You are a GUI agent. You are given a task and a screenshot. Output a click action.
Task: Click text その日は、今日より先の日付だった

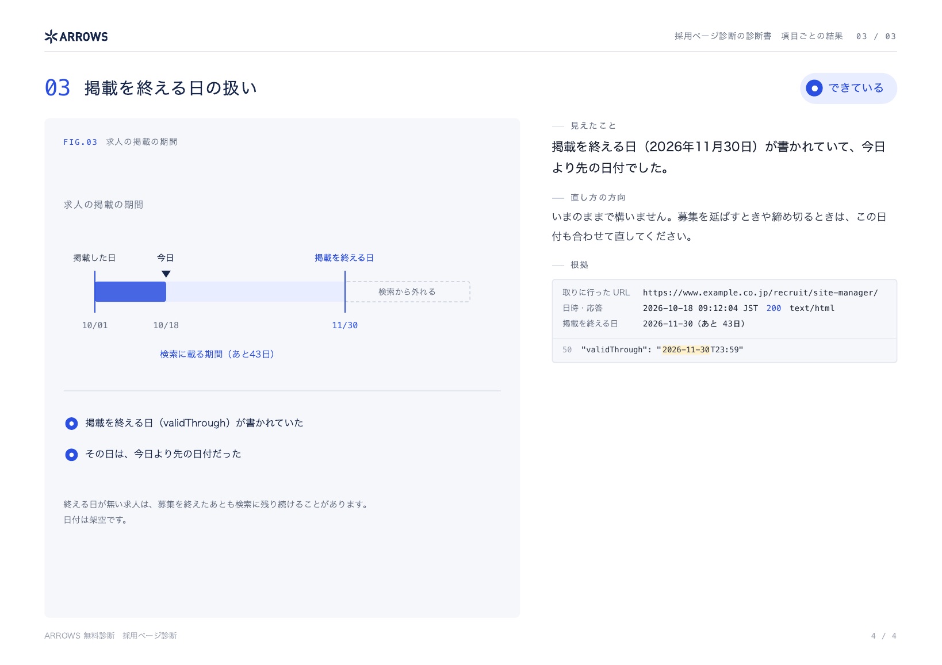click(x=163, y=454)
